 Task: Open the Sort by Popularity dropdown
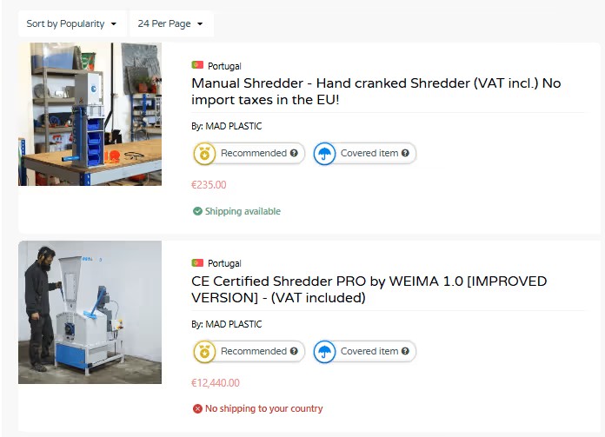(x=71, y=23)
